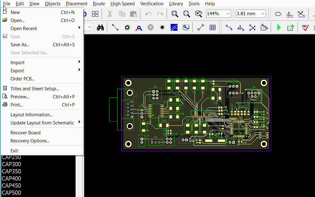Click the Copy icon in toolbar
The image size is (315, 197).
click(x=122, y=14)
